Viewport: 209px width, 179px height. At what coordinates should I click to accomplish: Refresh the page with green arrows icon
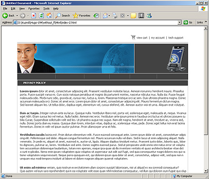[41, 16]
